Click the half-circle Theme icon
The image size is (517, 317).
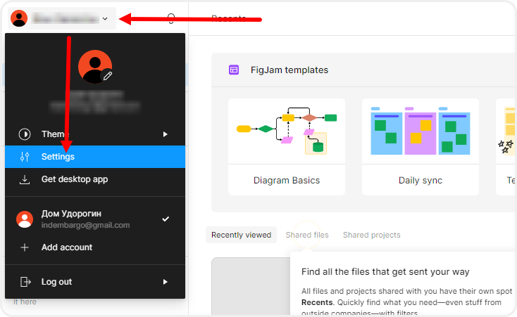(x=25, y=134)
